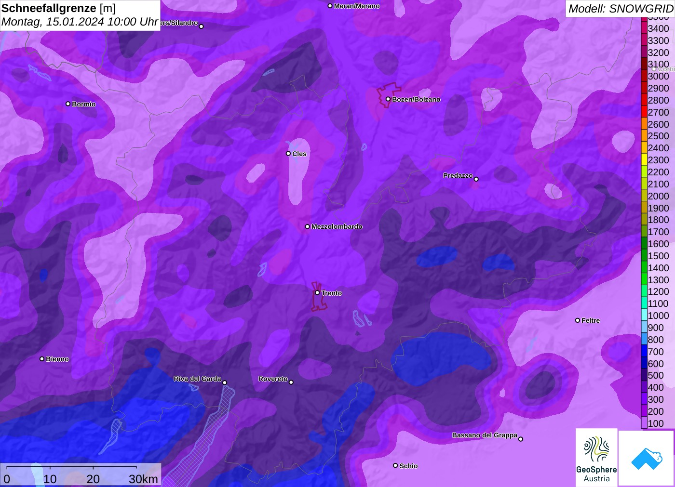
Task: Click legend value 200
Action: tap(656, 411)
